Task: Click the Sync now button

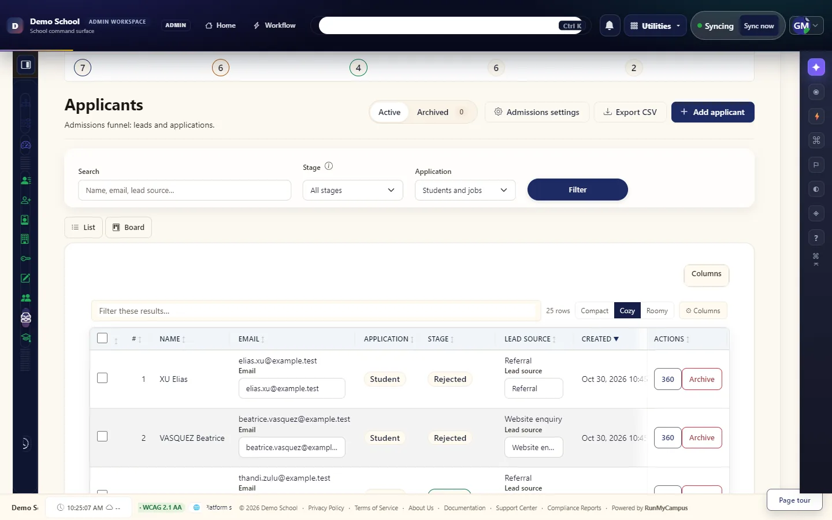Action: click(759, 26)
